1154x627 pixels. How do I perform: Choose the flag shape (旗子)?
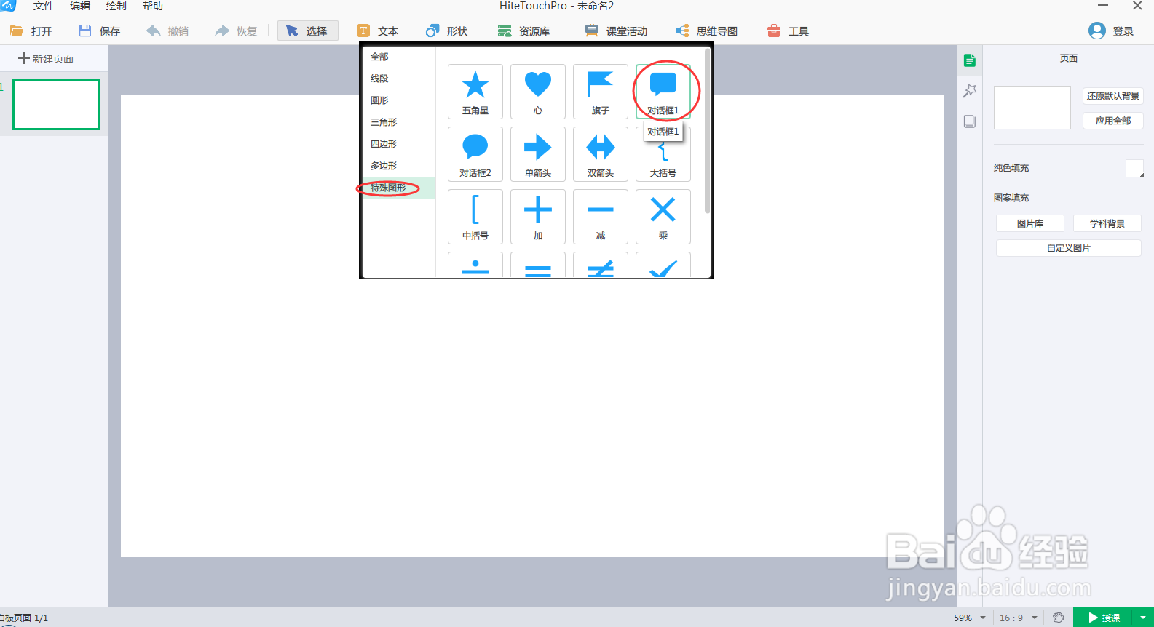[601, 92]
